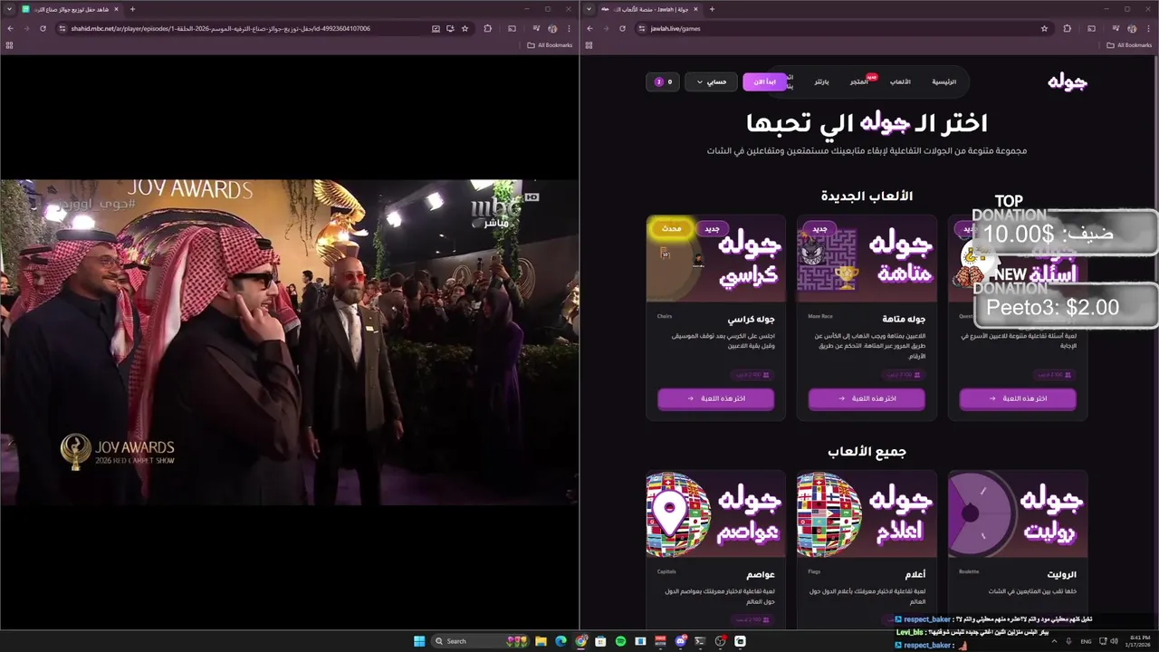Bookmark the jawlah.live page with star
This screenshot has height=652, width=1159.
pyautogui.click(x=1044, y=28)
